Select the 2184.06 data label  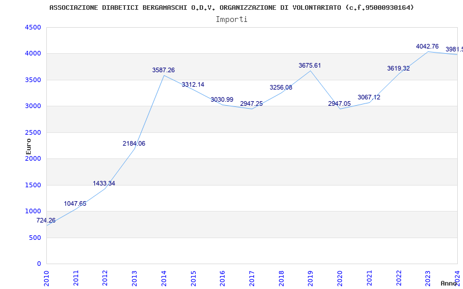point(134,143)
